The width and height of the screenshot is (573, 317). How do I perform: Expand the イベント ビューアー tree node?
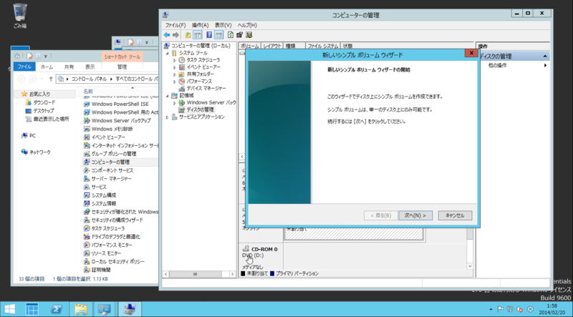pos(175,67)
